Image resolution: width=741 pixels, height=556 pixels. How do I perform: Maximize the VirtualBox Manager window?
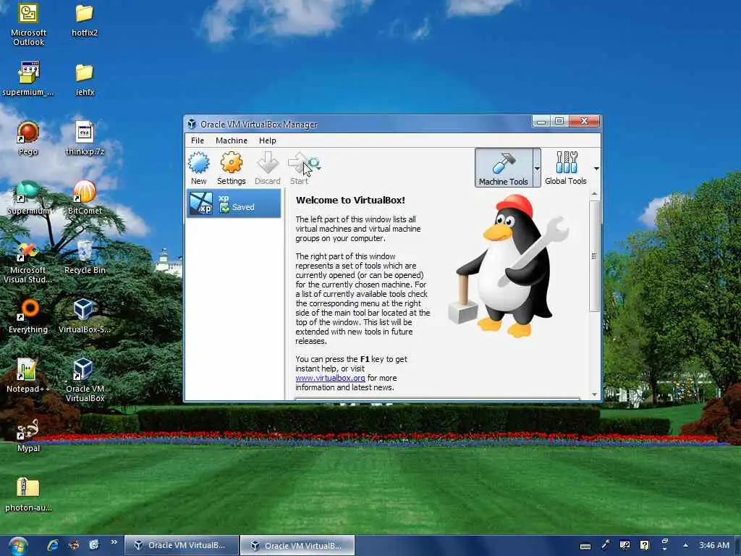tap(559, 122)
